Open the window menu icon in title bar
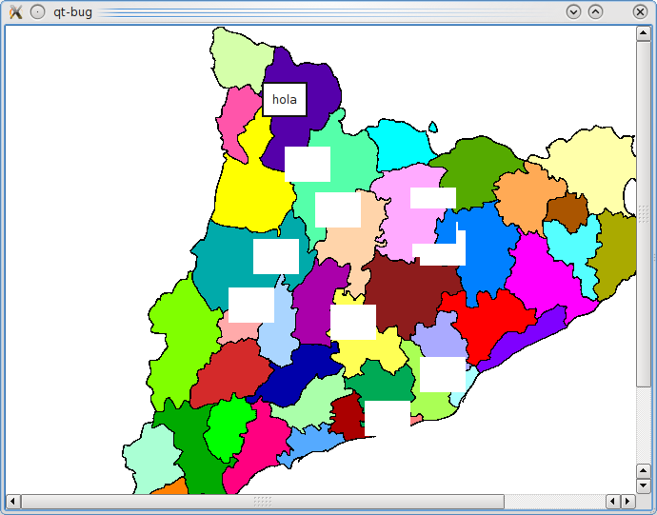 tap(14, 11)
